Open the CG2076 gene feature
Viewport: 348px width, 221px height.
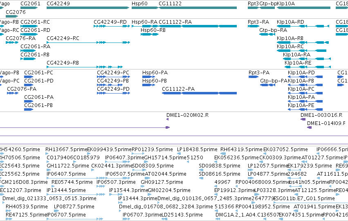click(12, 16)
